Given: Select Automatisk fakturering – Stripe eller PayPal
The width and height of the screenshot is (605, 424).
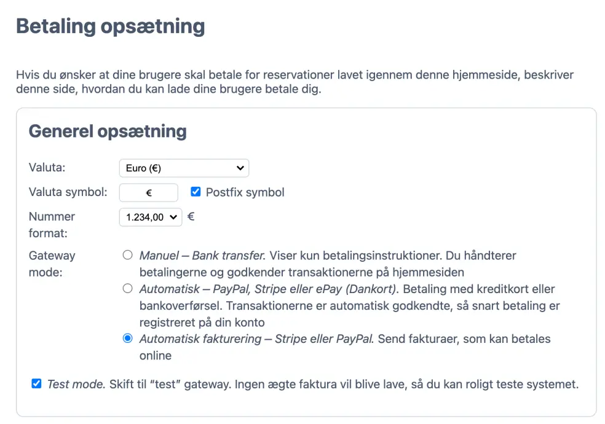Looking at the screenshot, I should coord(127,339).
